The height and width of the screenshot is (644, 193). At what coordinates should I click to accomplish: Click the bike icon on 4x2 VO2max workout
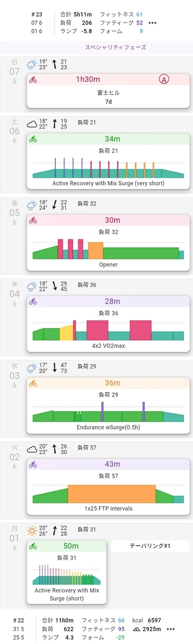pos(33,302)
